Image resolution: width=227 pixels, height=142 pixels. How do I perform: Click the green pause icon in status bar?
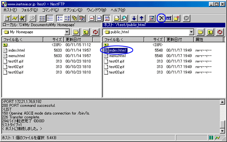point(211,138)
